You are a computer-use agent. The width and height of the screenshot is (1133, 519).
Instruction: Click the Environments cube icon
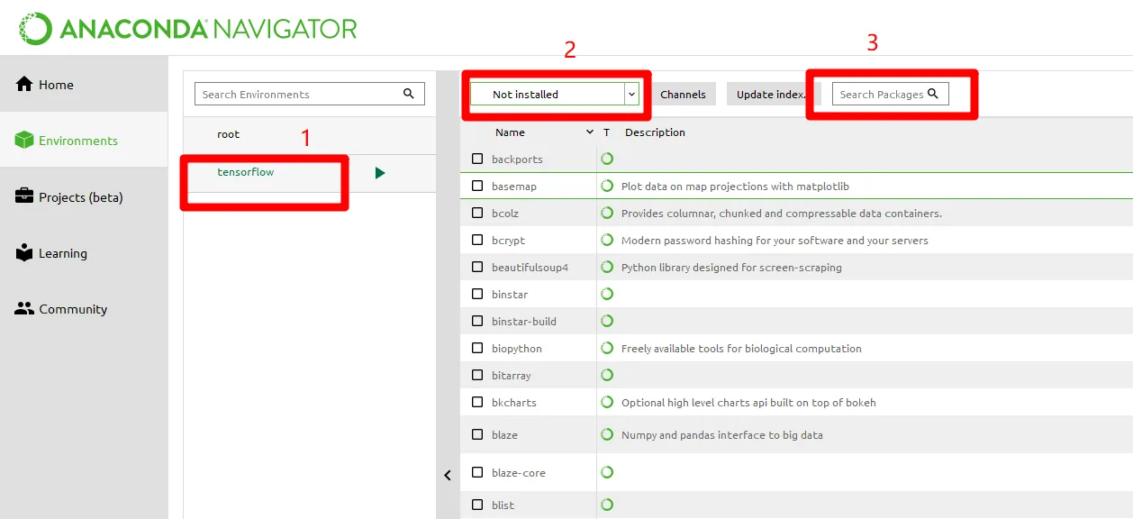point(24,140)
